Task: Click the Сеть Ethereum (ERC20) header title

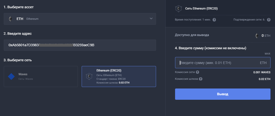Action: click(201, 8)
